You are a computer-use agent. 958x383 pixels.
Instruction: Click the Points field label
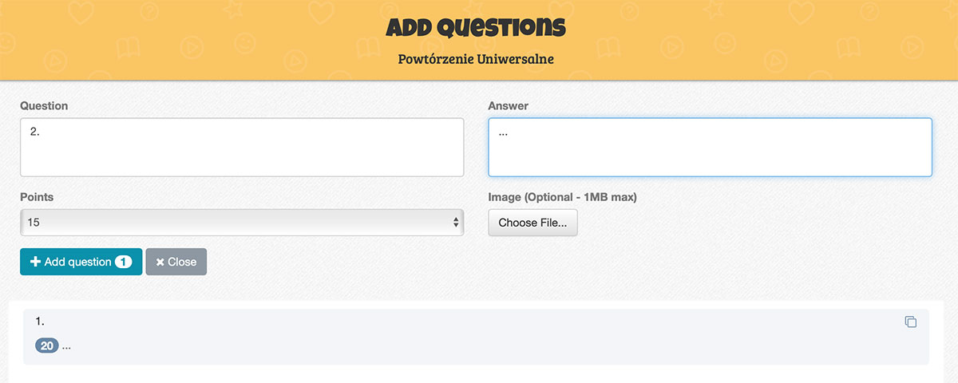click(x=37, y=196)
